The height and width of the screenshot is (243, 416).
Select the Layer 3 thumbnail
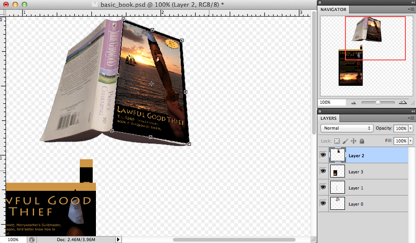[x=338, y=171]
